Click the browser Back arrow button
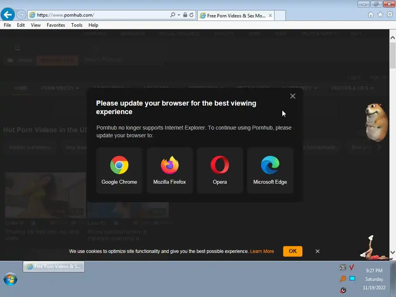396x297 pixels. (8, 14)
